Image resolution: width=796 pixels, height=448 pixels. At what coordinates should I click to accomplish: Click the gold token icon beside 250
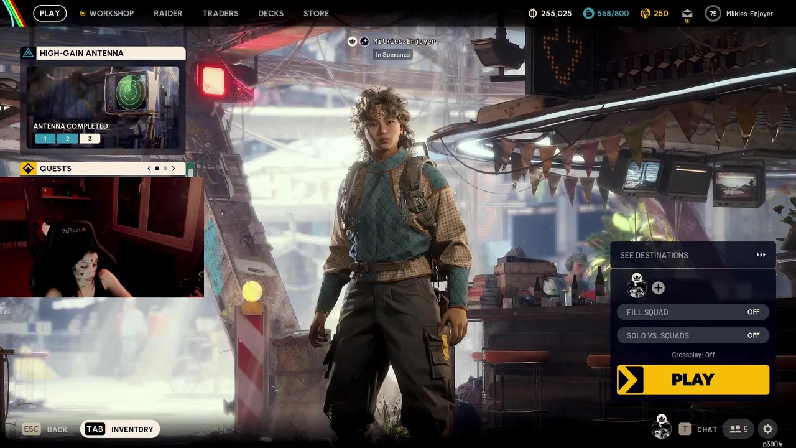tap(645, 13)
